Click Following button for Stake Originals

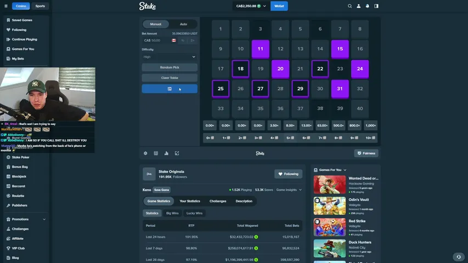[x=289, y=174]
